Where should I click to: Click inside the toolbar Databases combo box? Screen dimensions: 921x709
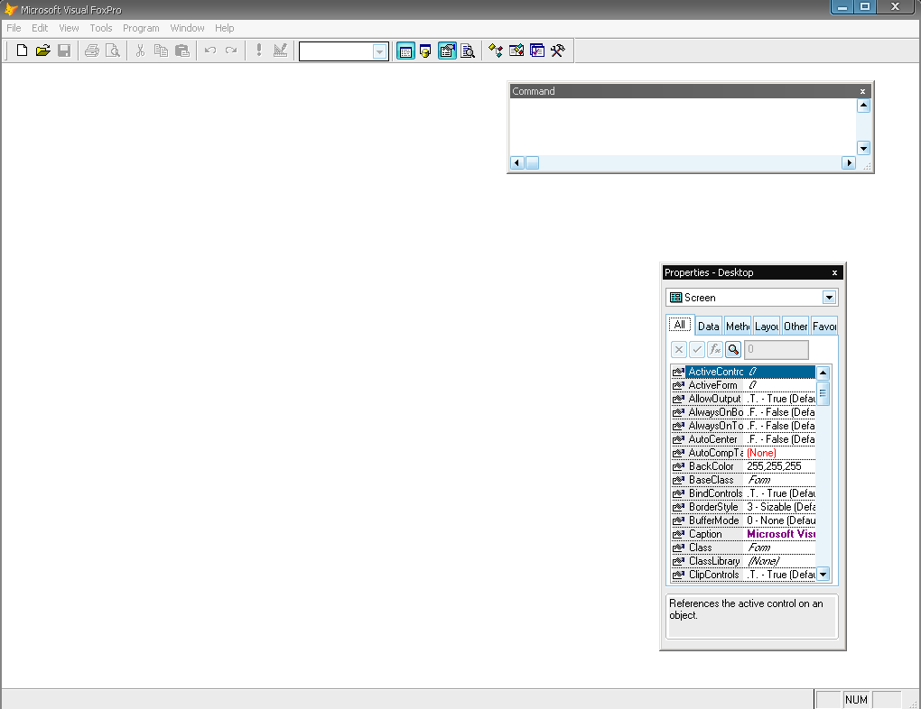336,51
